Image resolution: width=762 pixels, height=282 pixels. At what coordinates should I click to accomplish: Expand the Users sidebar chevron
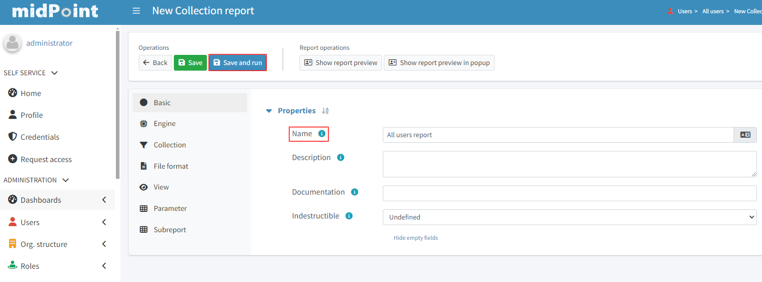(x=104, y=223)
